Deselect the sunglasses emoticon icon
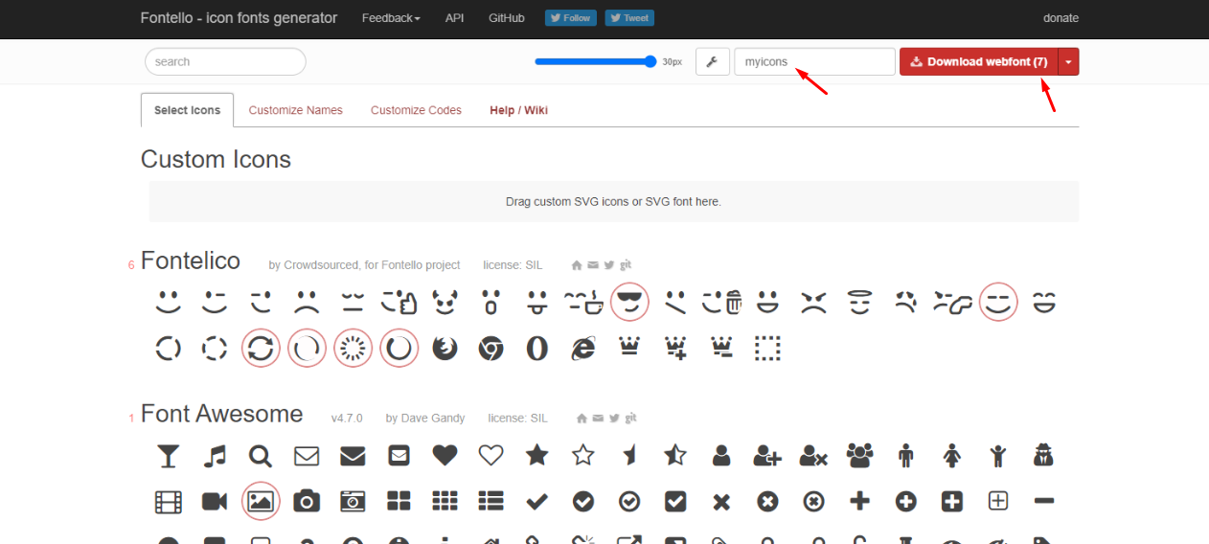Image resolution: width=1209 pixels, height=544 pixels. pos(629,303)
